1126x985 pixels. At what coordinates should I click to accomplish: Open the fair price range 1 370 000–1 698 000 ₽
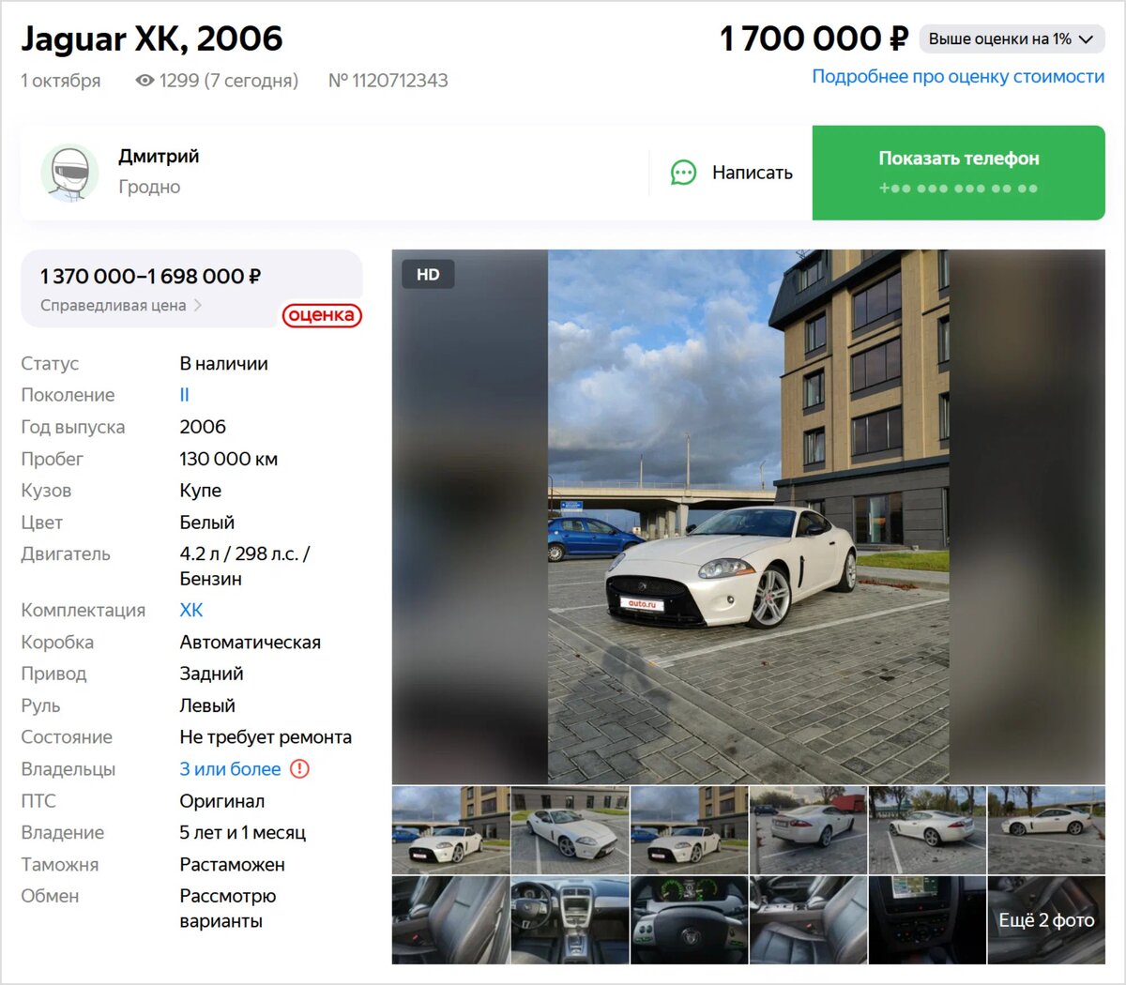click(x=150, y=276)
